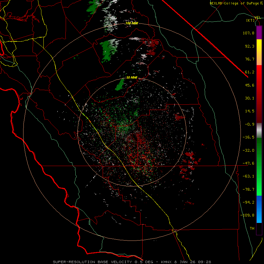Click the [KT] units label
The image size is (264, 264).
[x=251, y=20]
